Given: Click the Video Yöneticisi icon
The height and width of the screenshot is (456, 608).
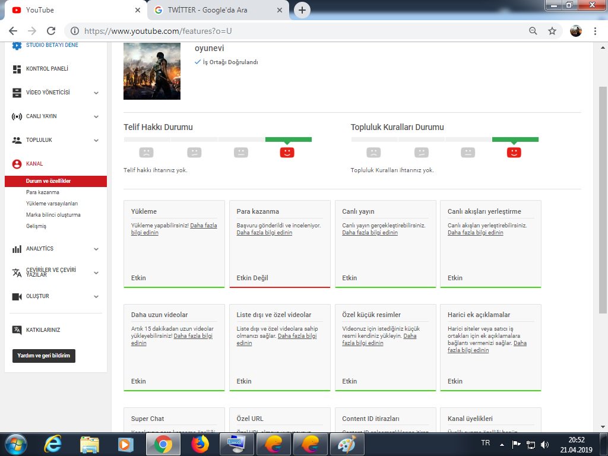Looking at the screenshot, I should click(17, 93).
